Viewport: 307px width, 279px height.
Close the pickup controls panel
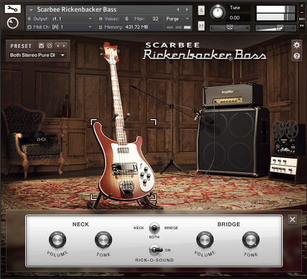pyautogui.click(x=292, y=219)
